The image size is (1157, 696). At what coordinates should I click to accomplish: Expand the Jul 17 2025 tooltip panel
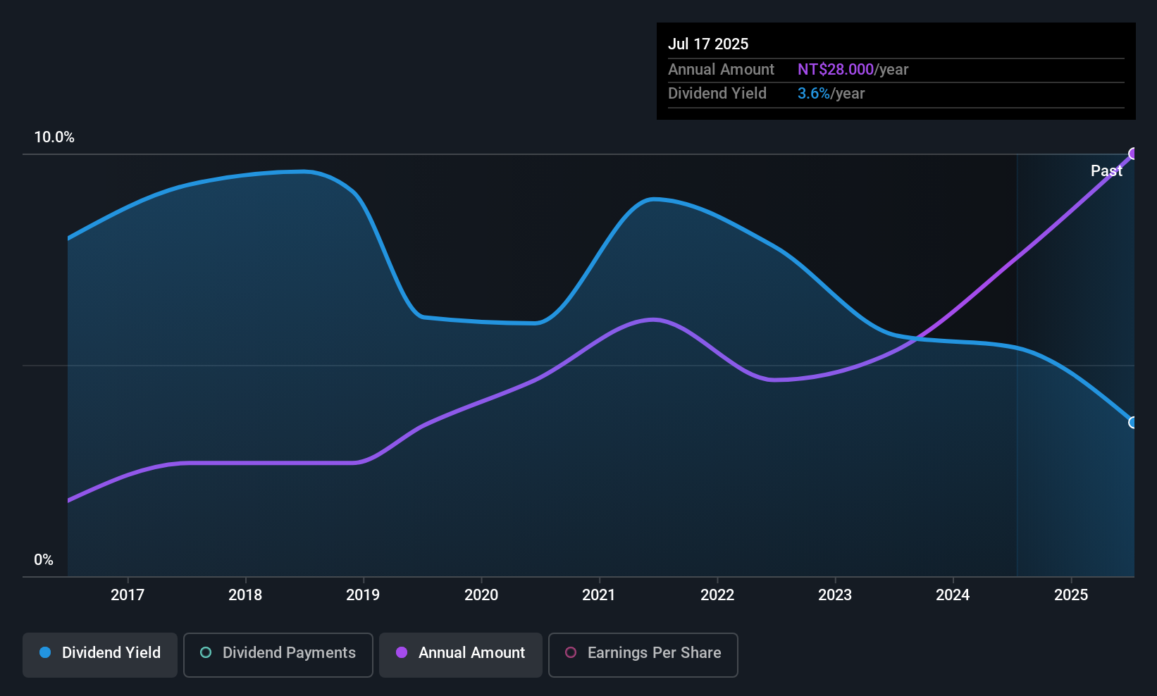pyautogui.click(x=896, y=70)
